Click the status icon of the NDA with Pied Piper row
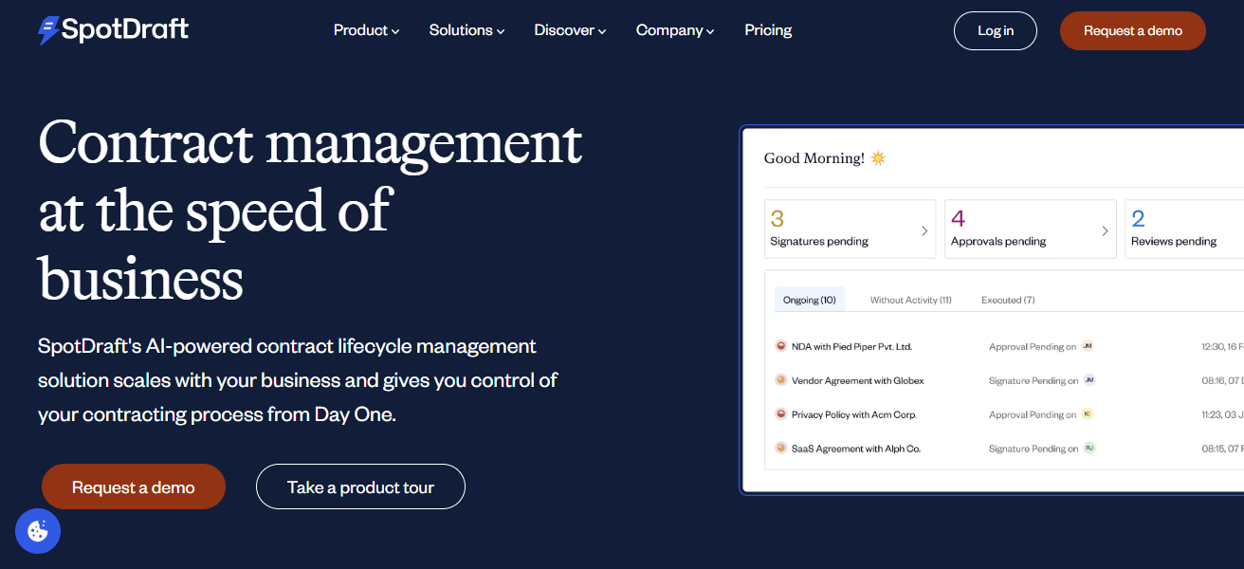 click(x=780, y=346)
